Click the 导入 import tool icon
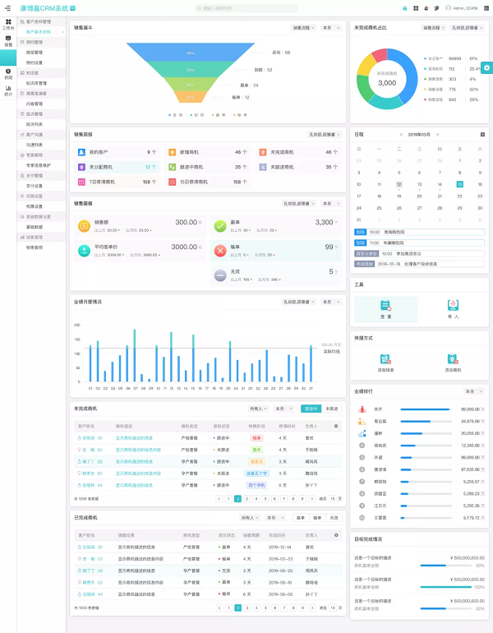 point(453,307)
